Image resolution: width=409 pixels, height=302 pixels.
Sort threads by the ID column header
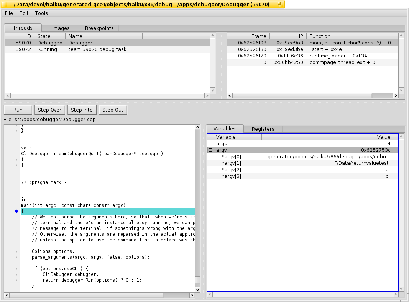tap(23, 36)
